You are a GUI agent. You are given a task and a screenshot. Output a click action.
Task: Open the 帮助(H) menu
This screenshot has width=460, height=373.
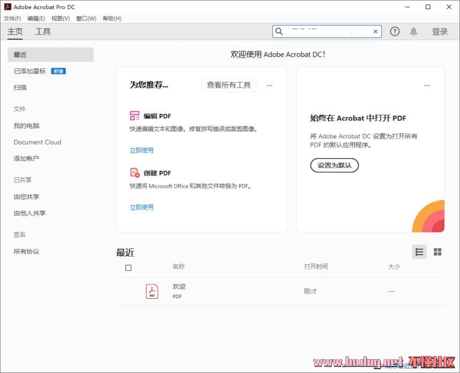pyautogui.click(x=112, y=19)
